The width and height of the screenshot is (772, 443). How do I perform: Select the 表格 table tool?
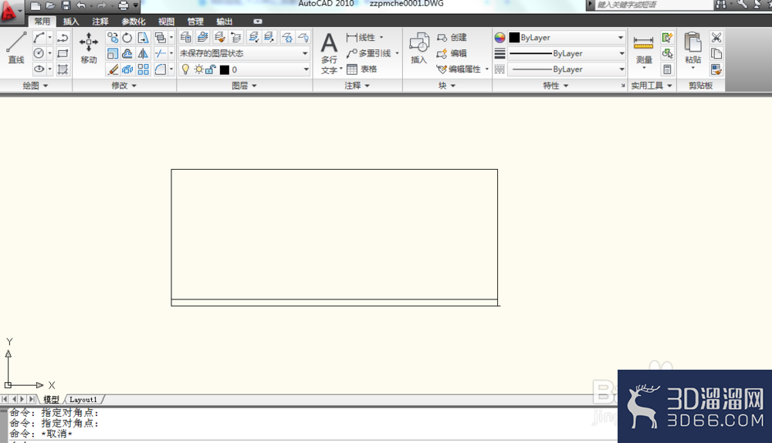tap(362, 69)
